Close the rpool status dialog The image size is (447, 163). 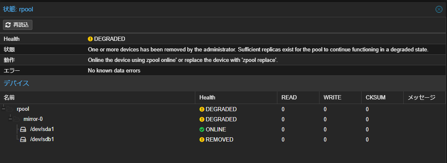click(x=439, y=9)
